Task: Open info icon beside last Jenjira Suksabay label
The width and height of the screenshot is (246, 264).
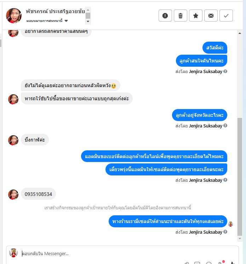Action: (225, 232)
